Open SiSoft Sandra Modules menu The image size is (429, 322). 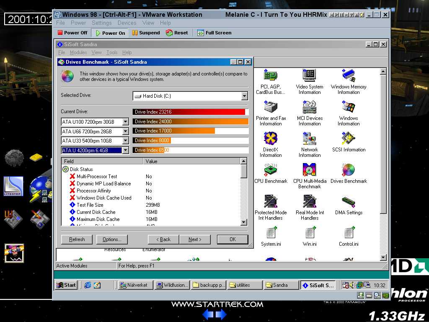coord(78,52)
